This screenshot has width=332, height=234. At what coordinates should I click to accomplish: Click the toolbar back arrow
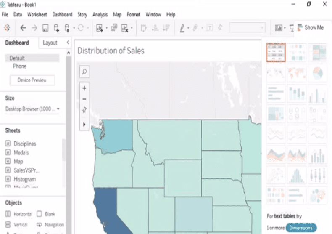(x=23, y=28)
